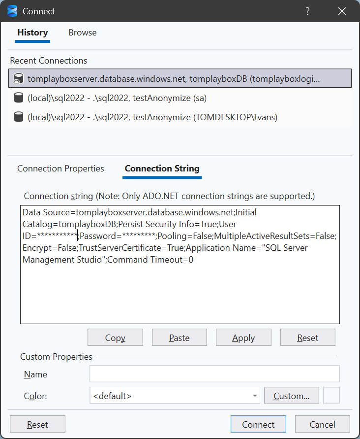Click the Azure database icon for tomplayboxserver
The width and height of the screenshot is (360, 439).
[x=19, y=78]
